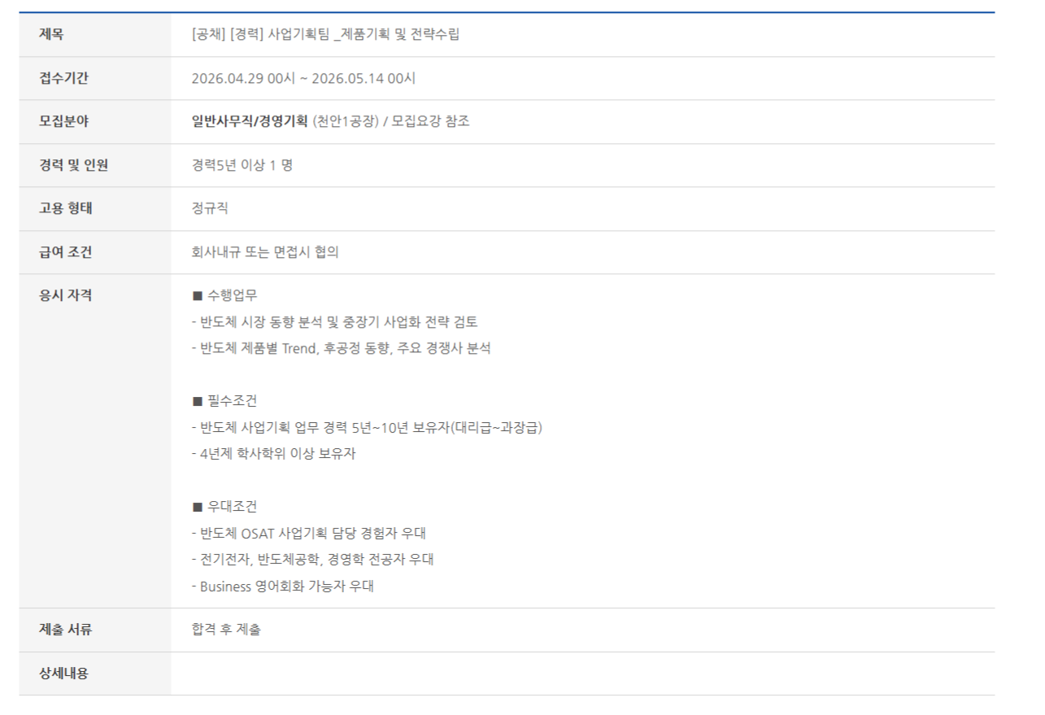The width and height of the screenshot is (1045, 715).
Task: Click the job title text 사업기획팀 제품기획
Action: [325, 35]
